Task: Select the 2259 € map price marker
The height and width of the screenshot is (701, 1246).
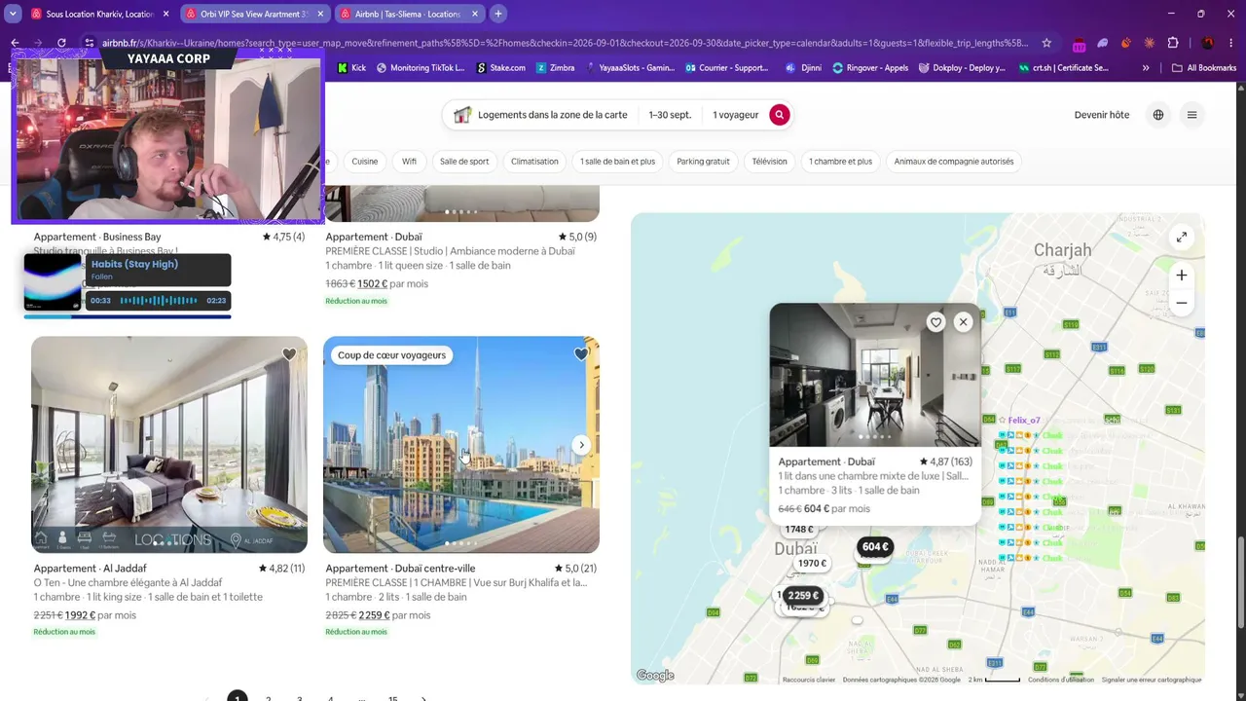Action: coord(803,596)
